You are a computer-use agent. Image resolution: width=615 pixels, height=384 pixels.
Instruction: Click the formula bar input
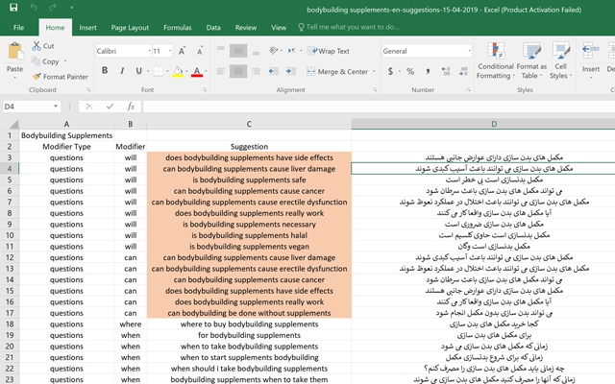pos(379,107)
